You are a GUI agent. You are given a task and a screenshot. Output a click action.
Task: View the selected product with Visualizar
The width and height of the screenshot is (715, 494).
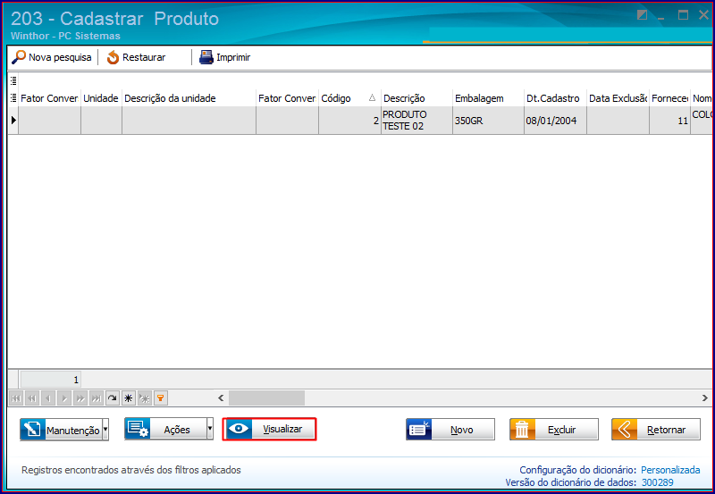click(270, 430)
